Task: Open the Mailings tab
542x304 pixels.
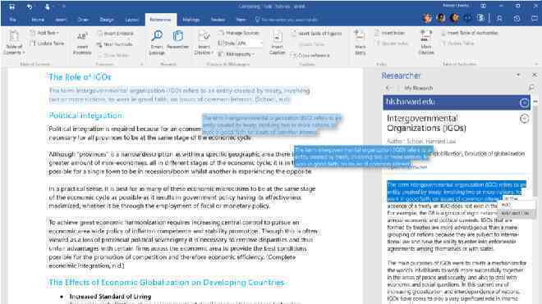Action: 191,20
